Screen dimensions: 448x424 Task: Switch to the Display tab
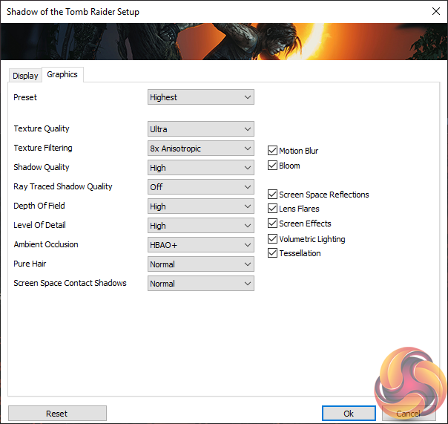coord(25,76)
